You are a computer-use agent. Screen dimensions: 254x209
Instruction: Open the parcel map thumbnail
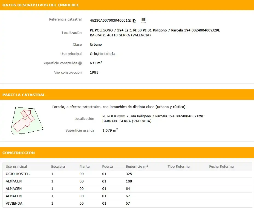click(x=27, y=121)
